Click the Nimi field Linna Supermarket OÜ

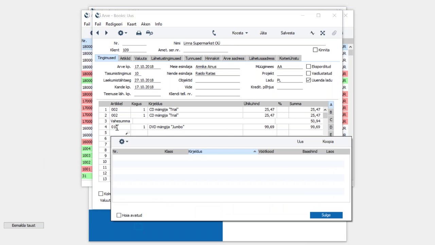point(254,43)
